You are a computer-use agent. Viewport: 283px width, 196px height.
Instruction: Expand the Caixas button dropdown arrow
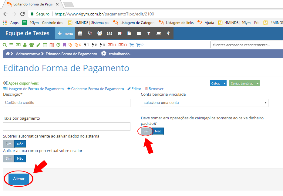point(224,84)
